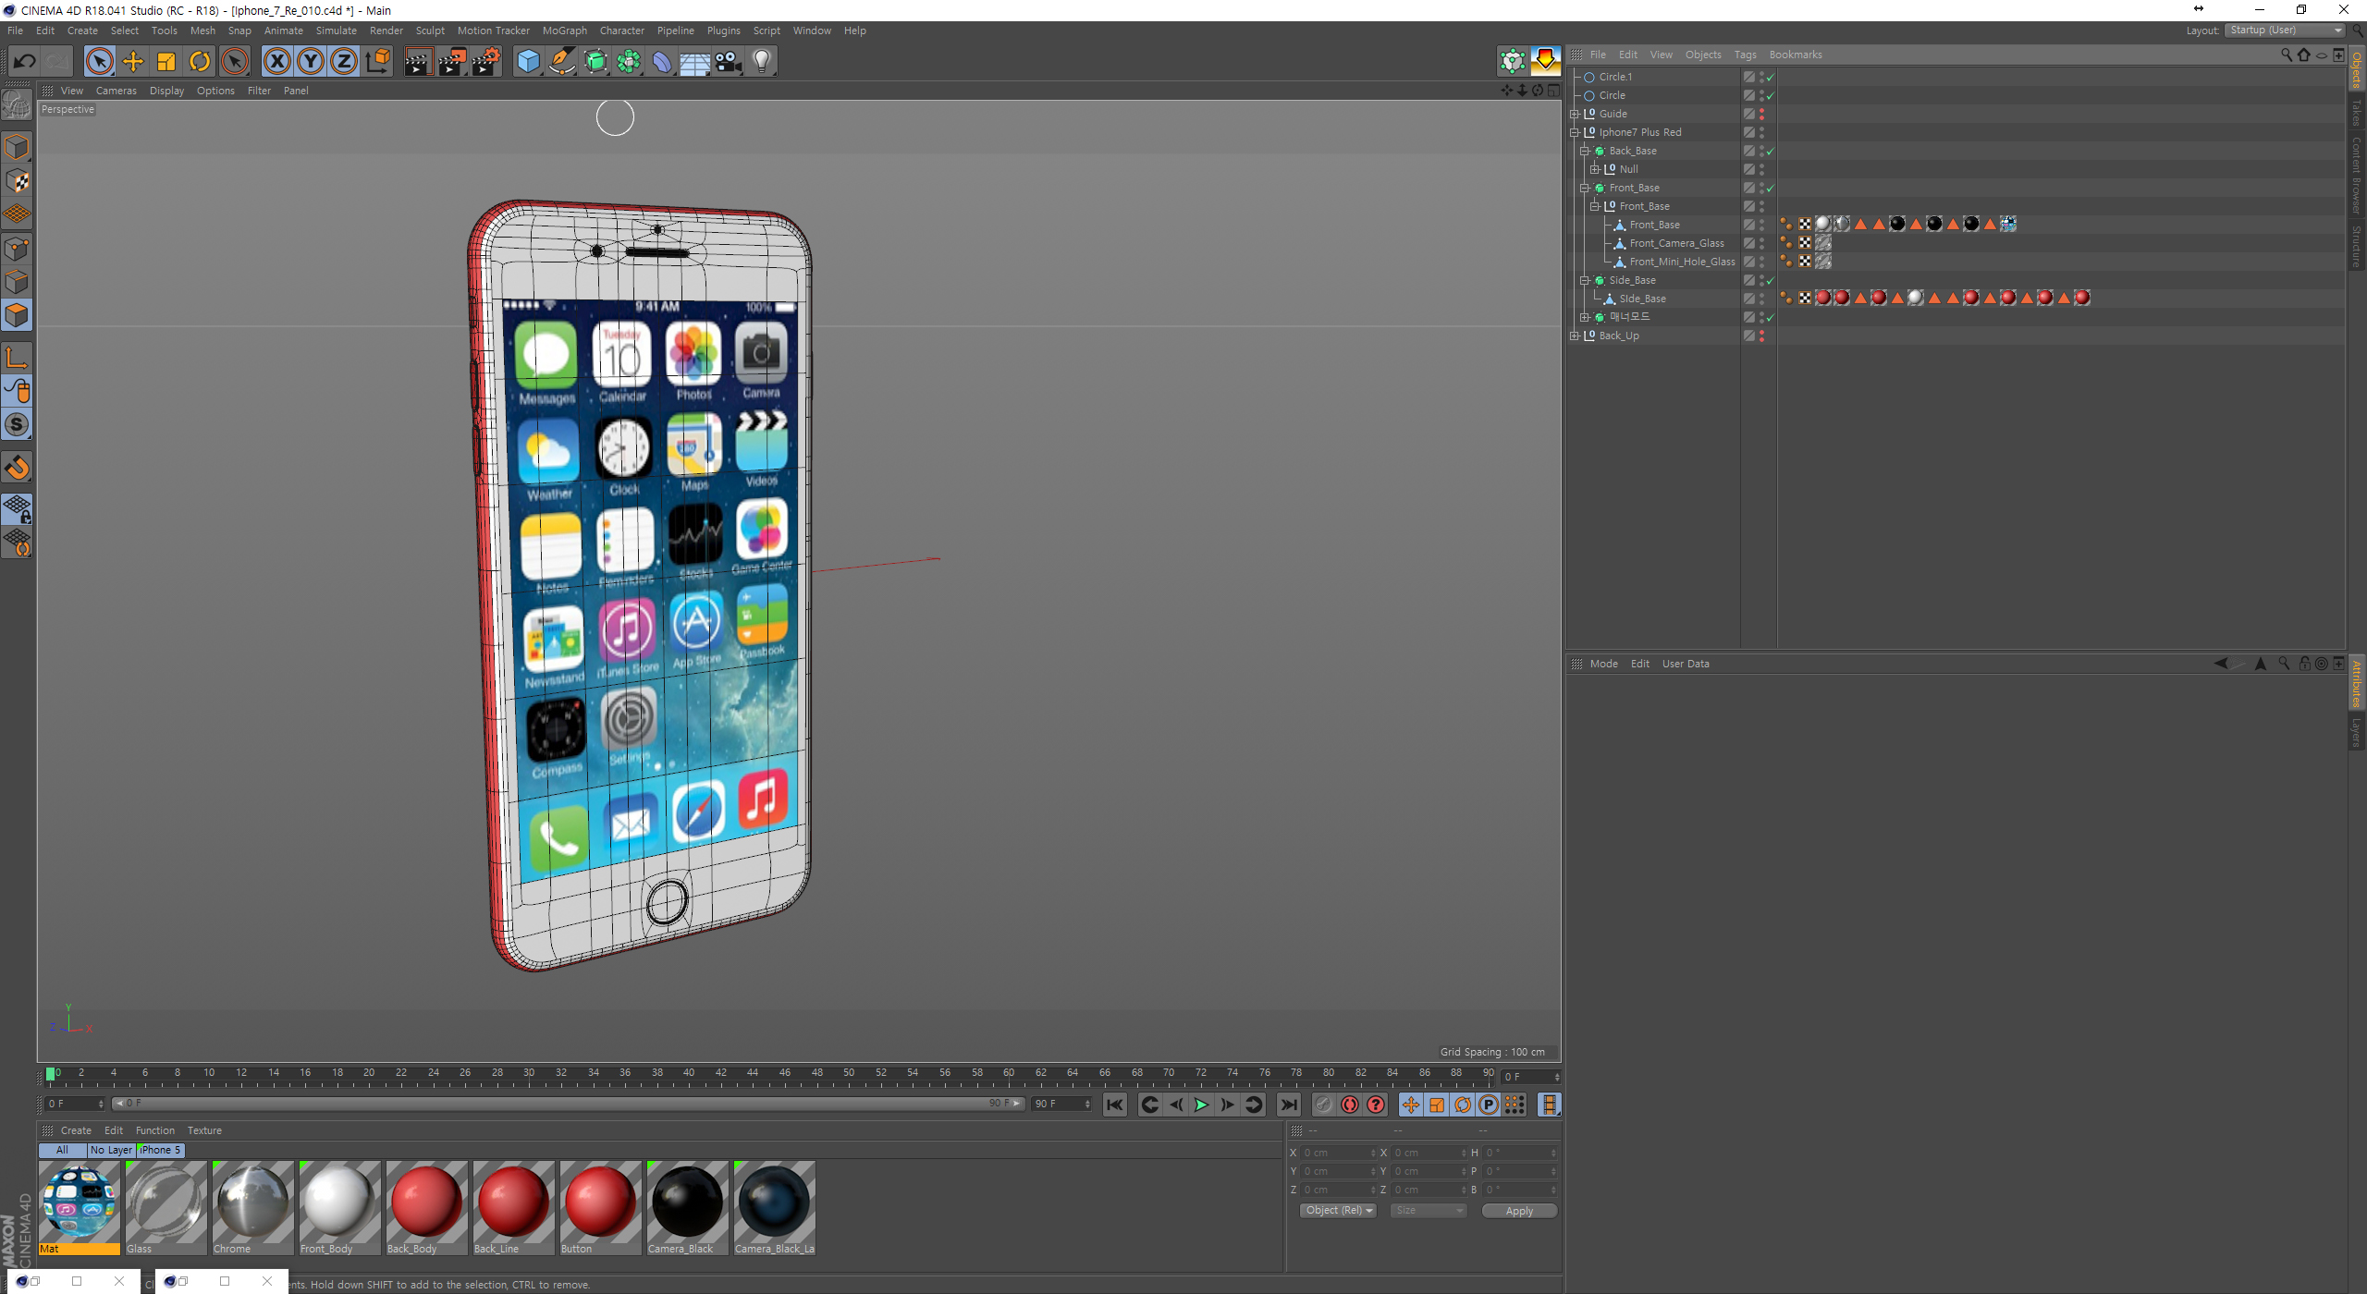2367x1294 pixels.
Task: Select the Back_Body red material
Action: (x=426, y=1208)
